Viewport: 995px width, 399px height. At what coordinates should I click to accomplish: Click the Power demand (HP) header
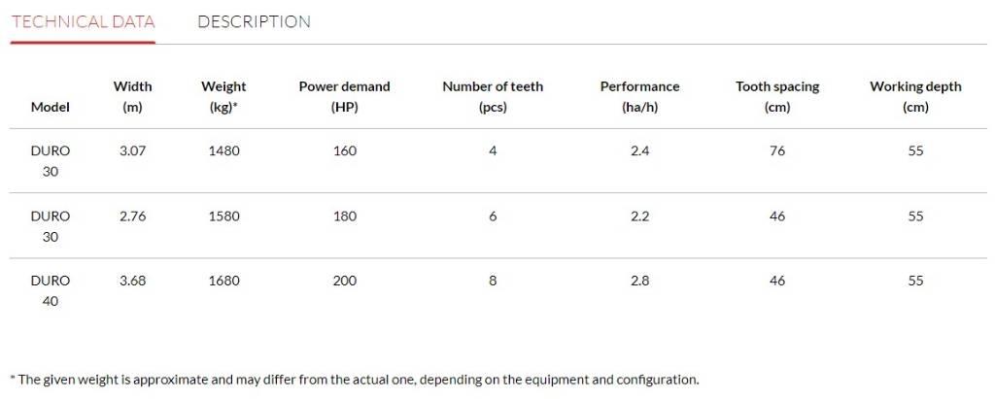tap(344, 96)
